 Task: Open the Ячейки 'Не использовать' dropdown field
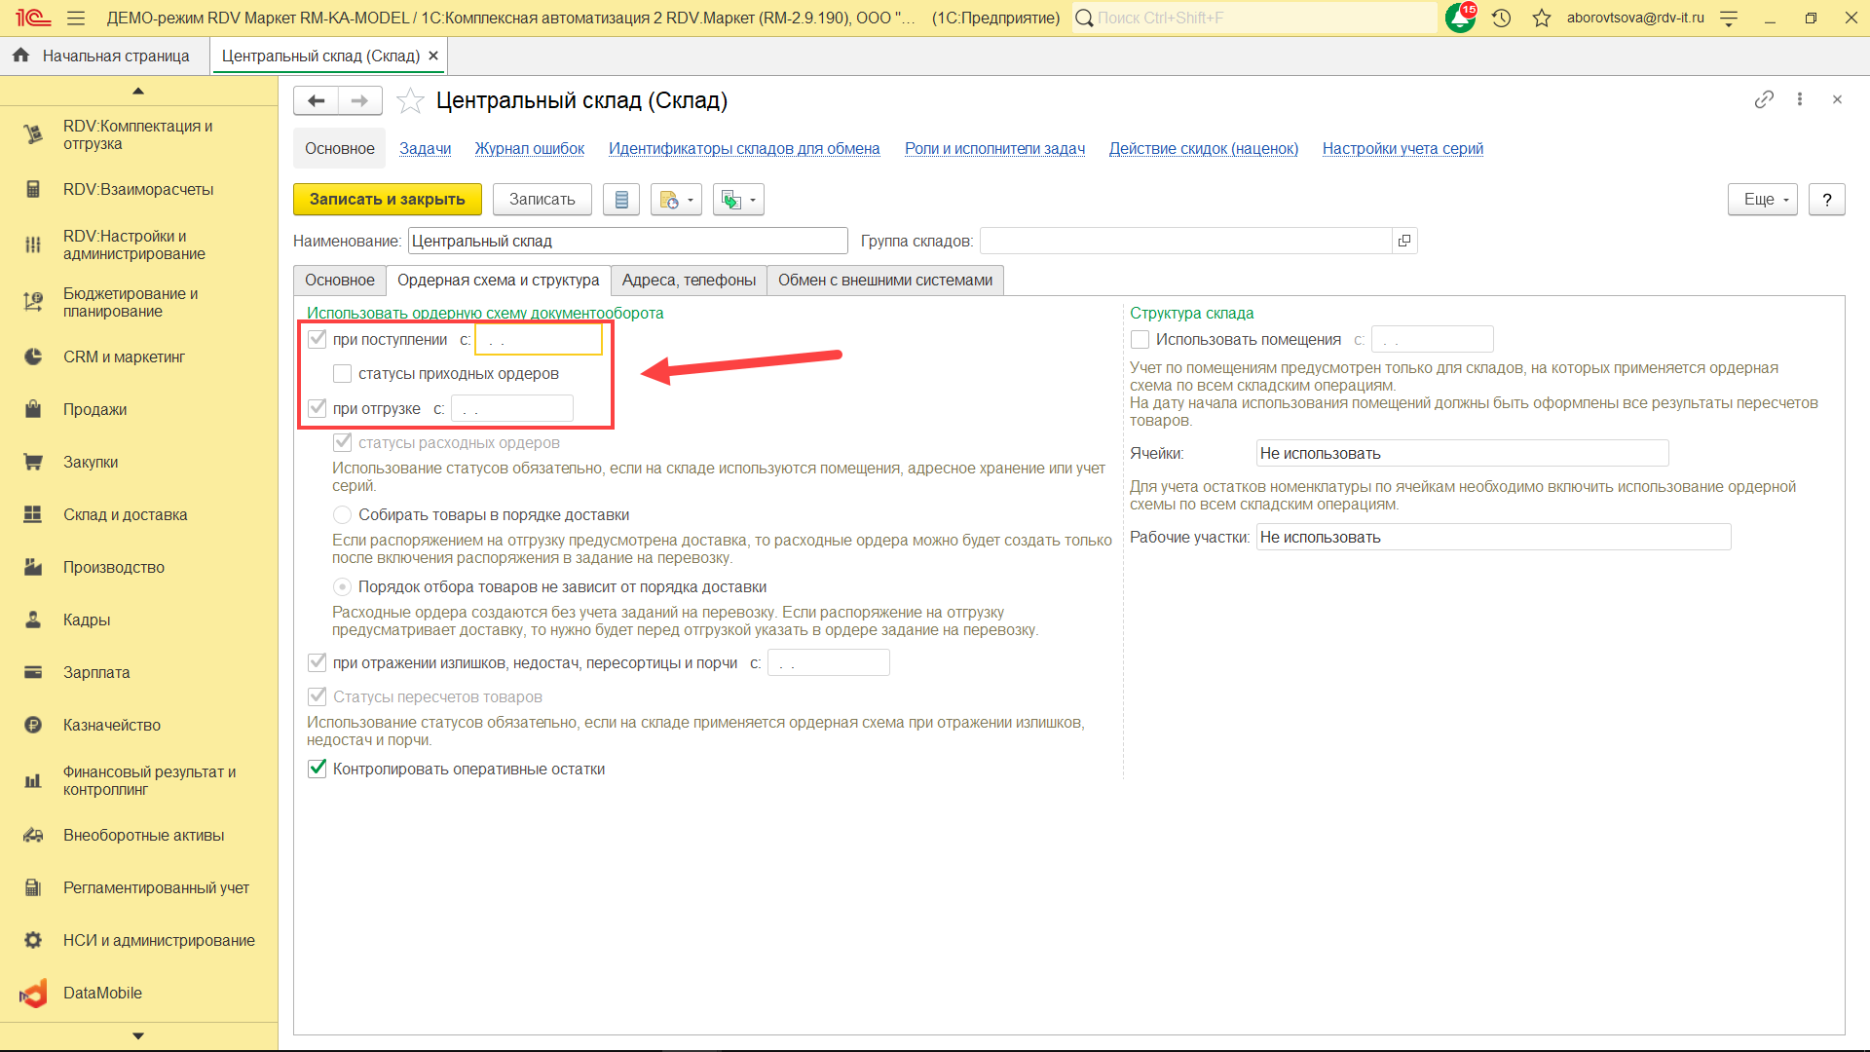point(1461,453)
